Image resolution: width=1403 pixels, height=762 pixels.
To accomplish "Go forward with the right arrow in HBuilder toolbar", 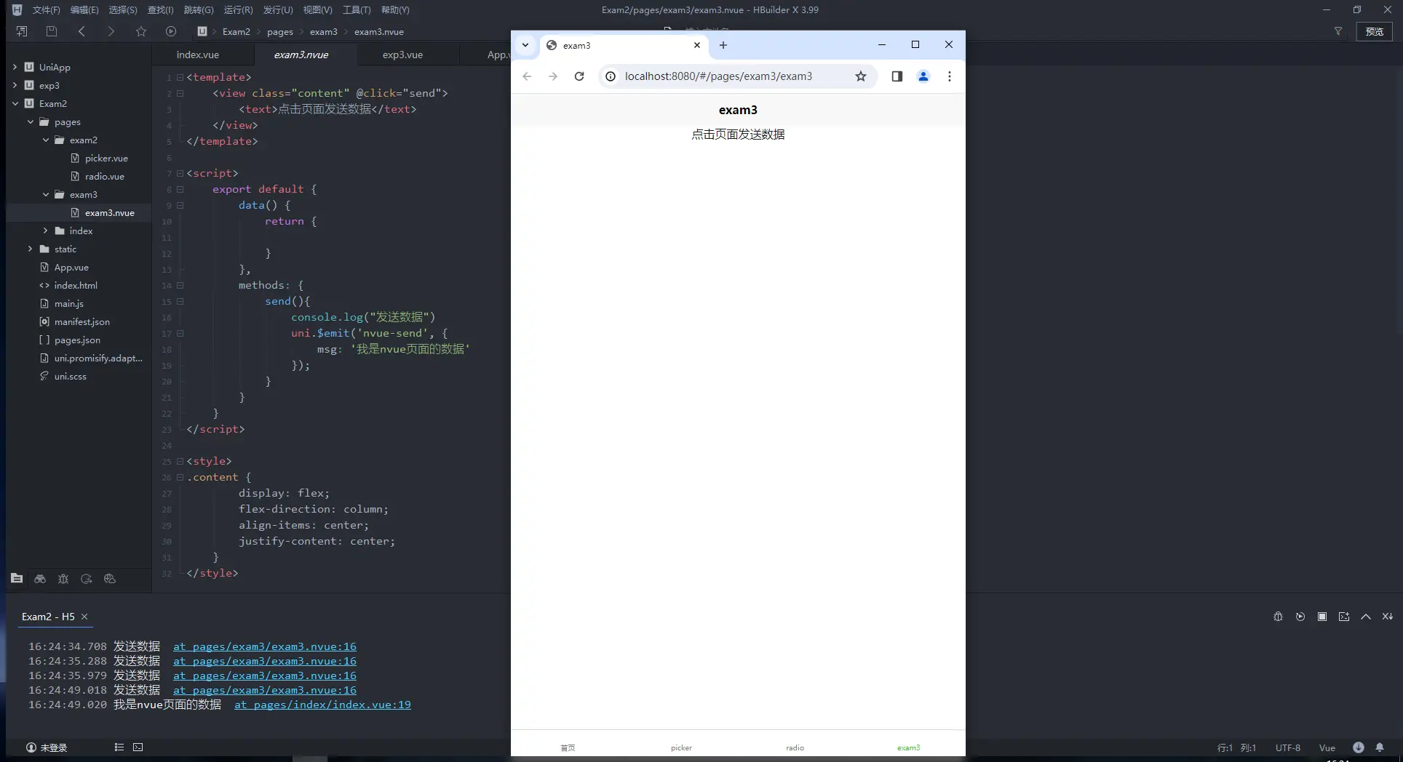I will (x=111, y=31).
